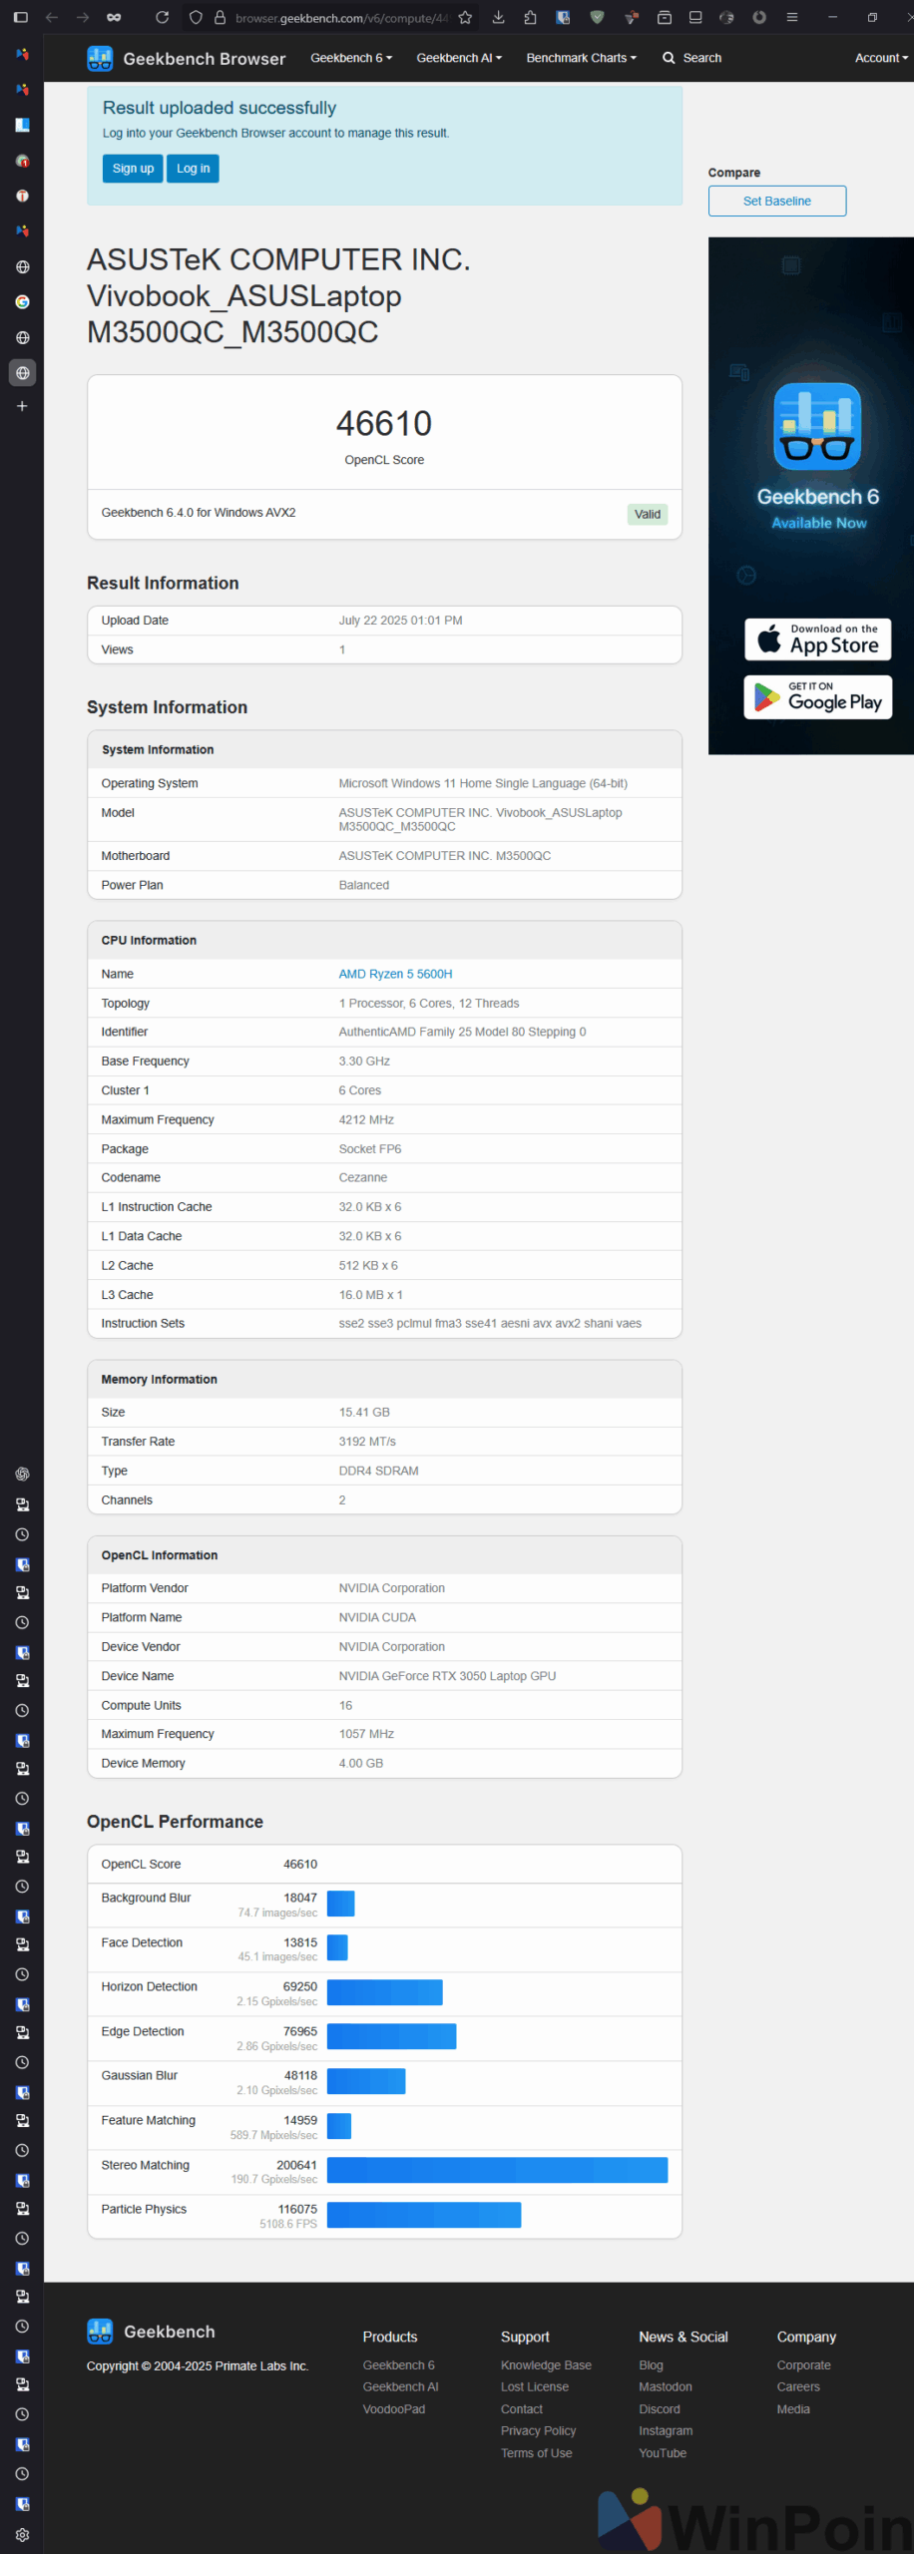The height and width of the screenshot is (2554, 914).
Task: Open the shield tracking protection icon
Action: click(x=196, y=17)
